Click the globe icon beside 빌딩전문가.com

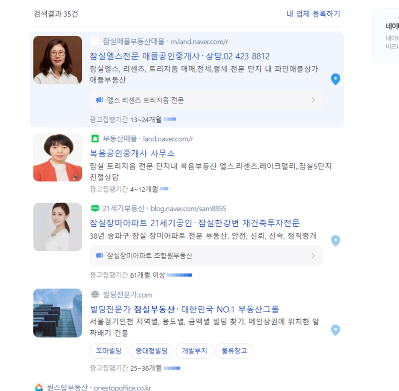95,295
